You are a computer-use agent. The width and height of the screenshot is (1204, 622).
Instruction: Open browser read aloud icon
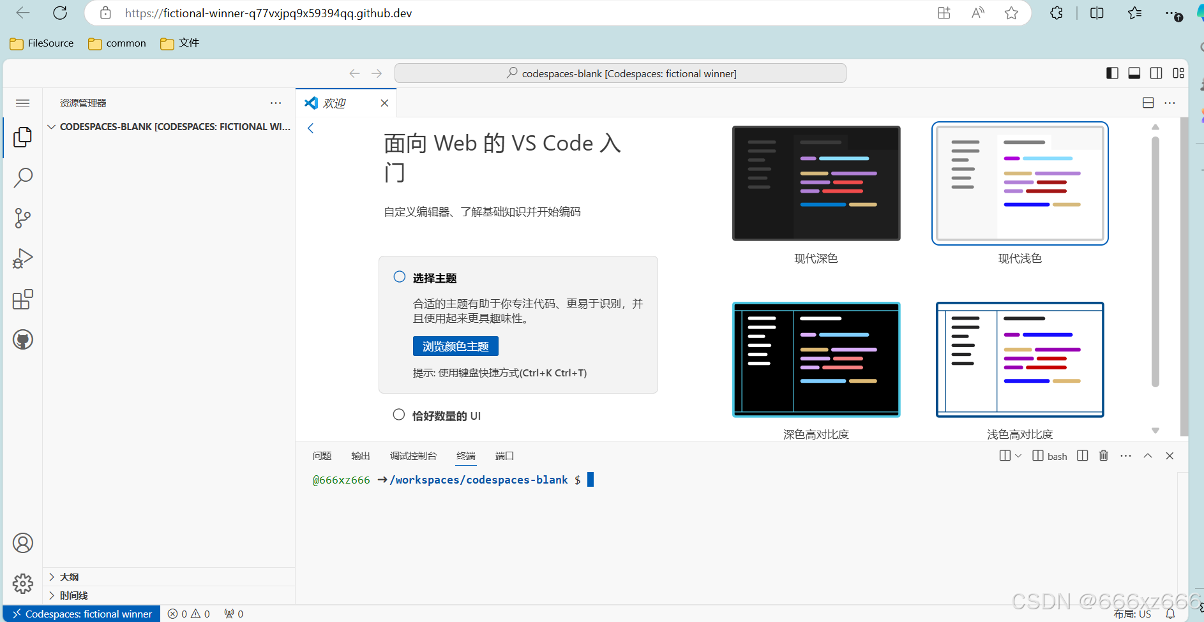coord(978,13)
